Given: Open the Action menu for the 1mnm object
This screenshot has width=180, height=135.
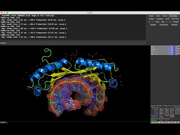Looking at the screenshot, I should click(x=169, y=49).
